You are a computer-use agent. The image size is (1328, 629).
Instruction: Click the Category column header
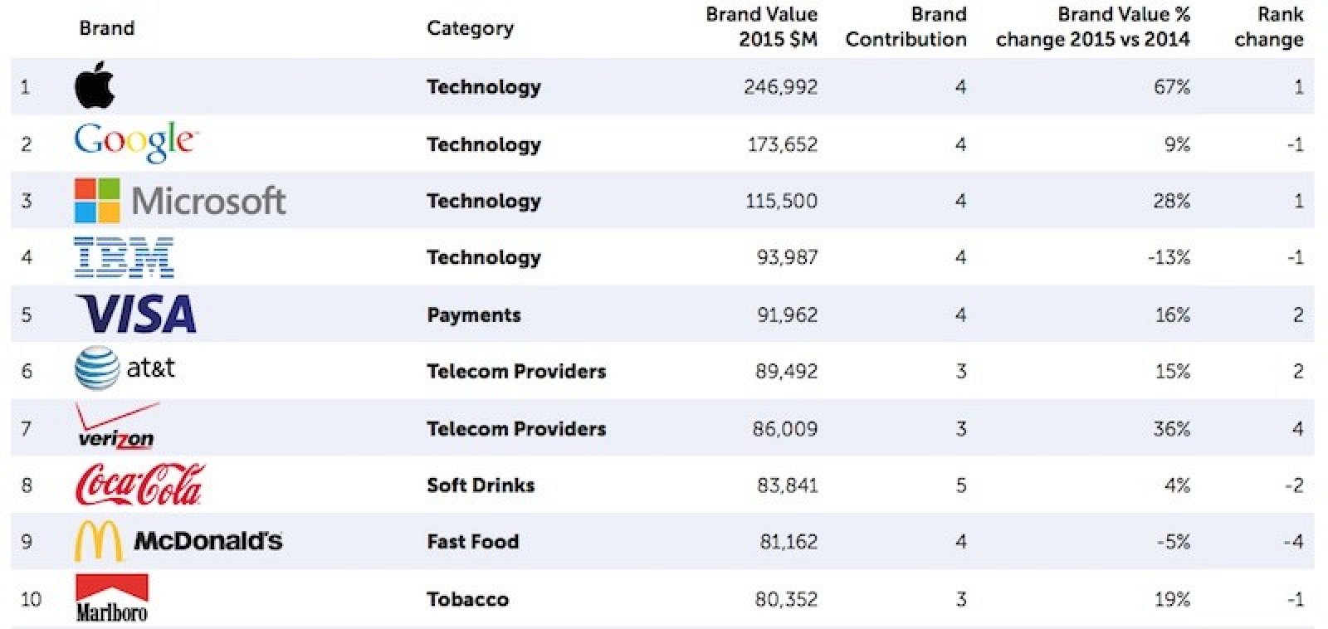point(470,28)
